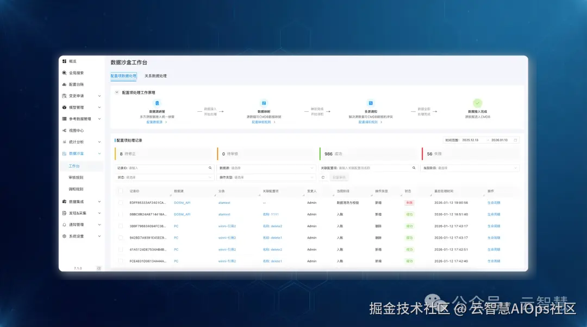Image resolution: width=587 pixels, height=327 pixels.
Task: Switch to the 关系数据处理 tab
Action: [156, 75]
